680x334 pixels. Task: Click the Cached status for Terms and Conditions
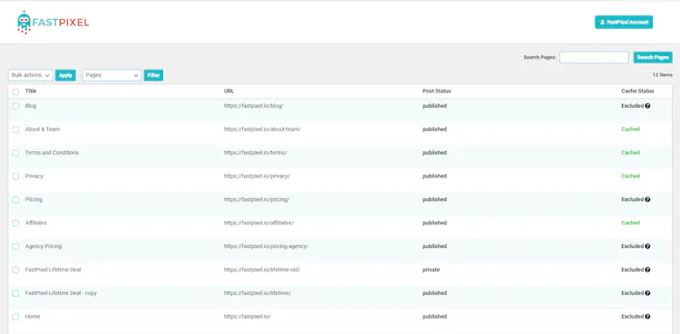click(630, 152)
